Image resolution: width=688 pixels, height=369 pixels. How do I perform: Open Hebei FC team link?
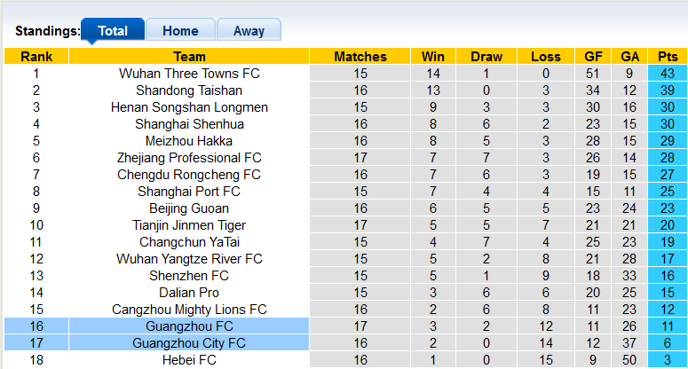click(189, 360)
